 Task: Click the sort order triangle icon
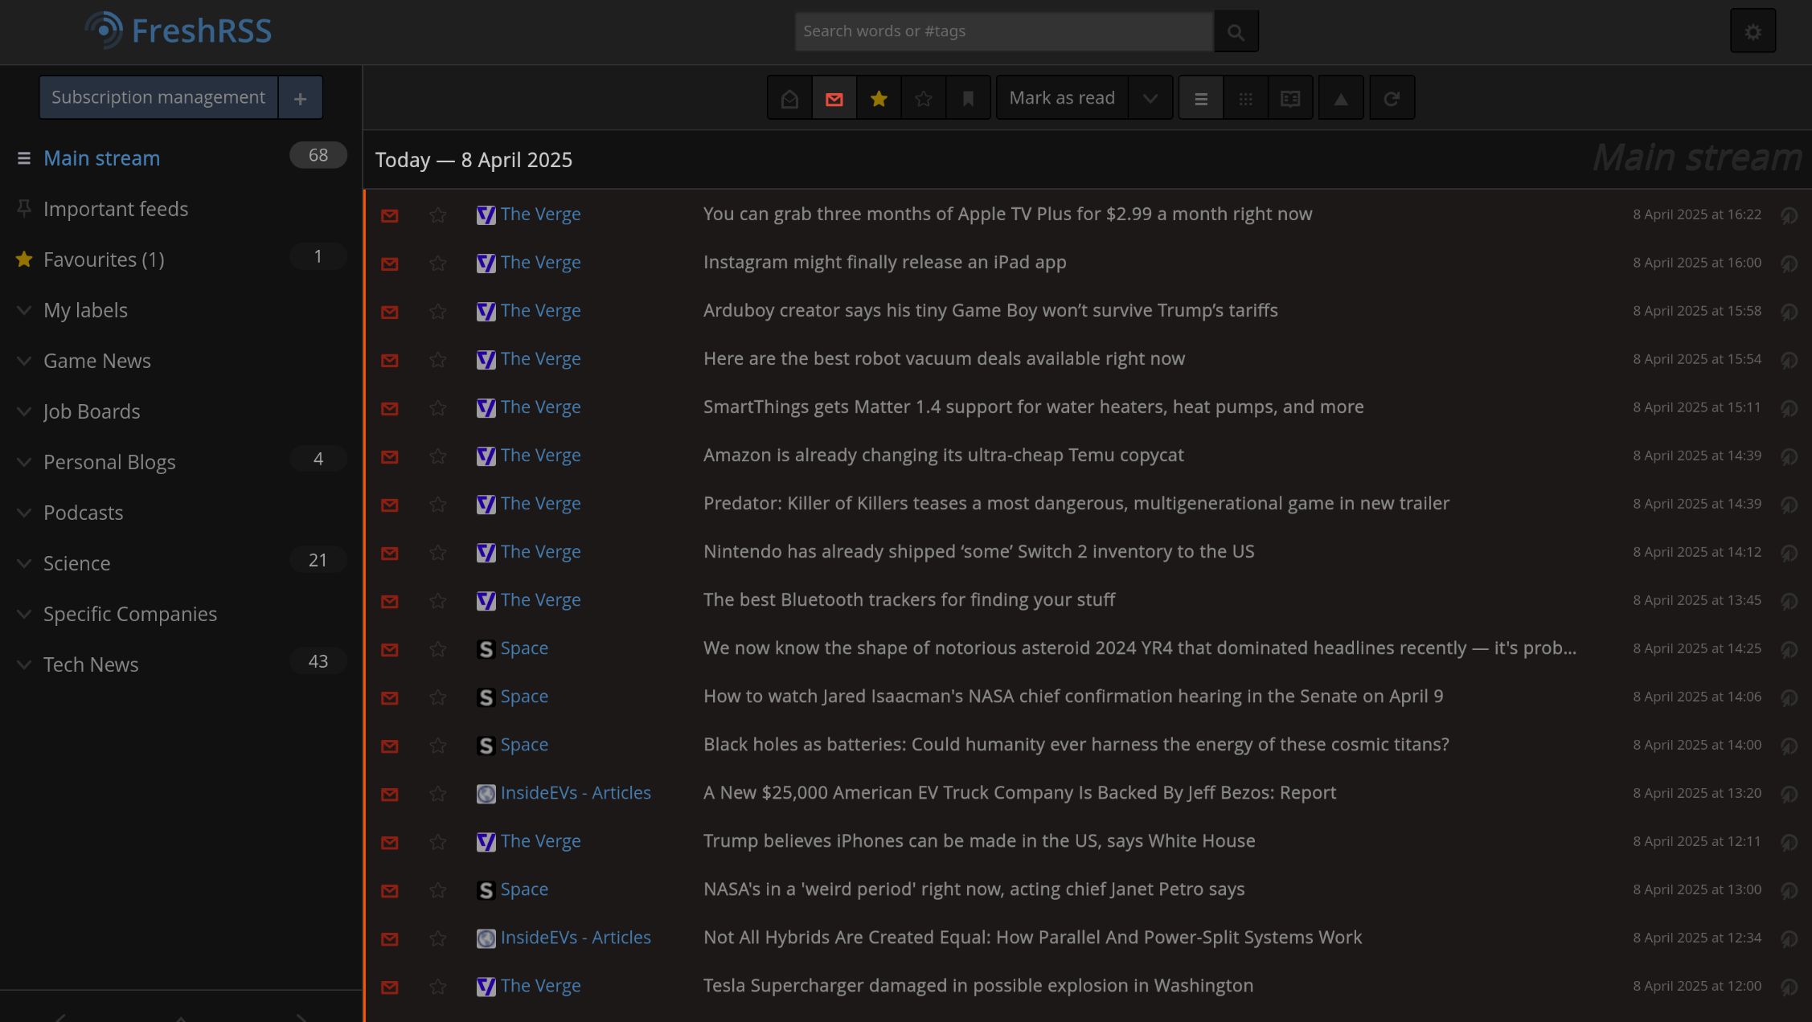click(x=1341, y=98)
